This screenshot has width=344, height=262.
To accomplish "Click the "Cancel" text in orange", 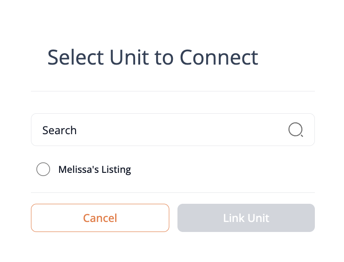I will point(100,218).
